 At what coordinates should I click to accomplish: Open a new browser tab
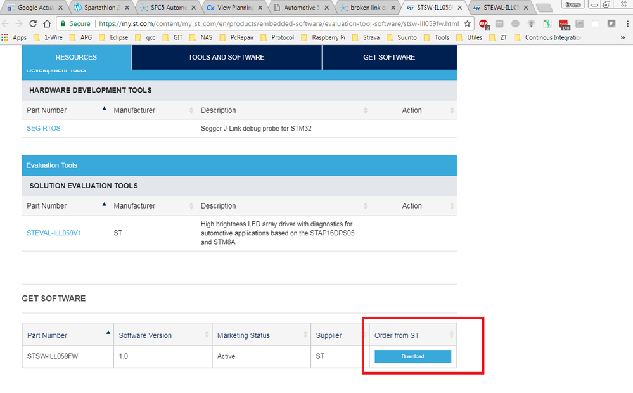[x=544, y=8]
